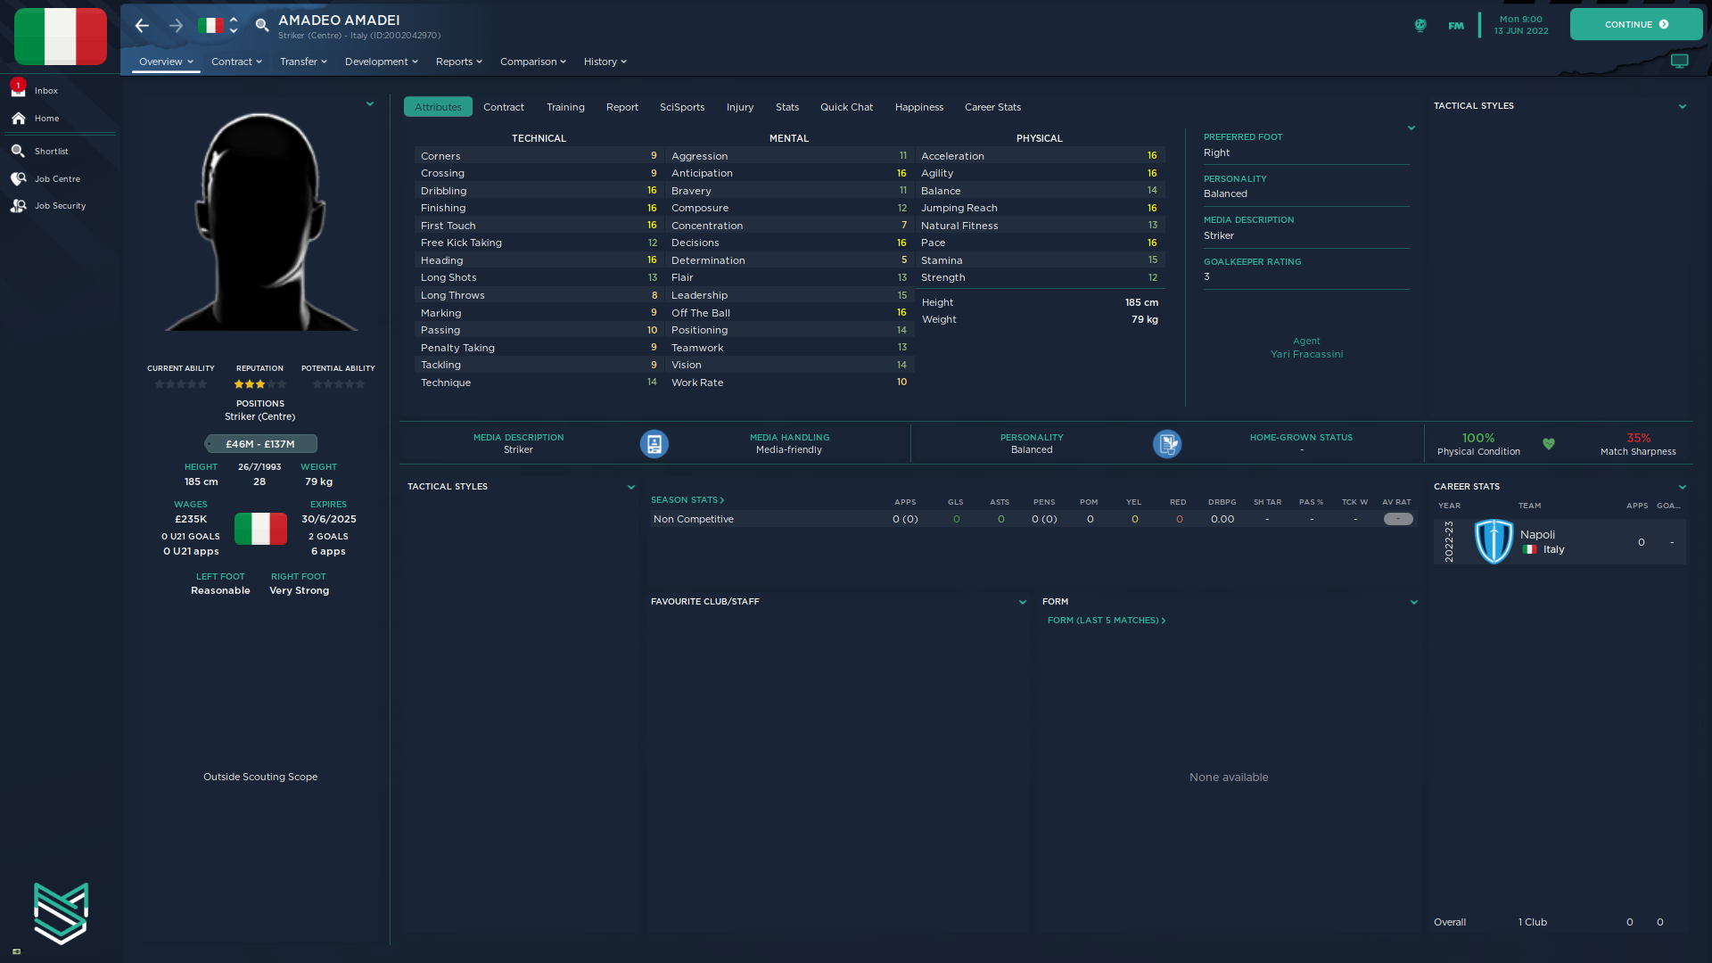Click the forward navigation arrow
The height and width of the screenshot is (963, 1712).
point(176,26)
